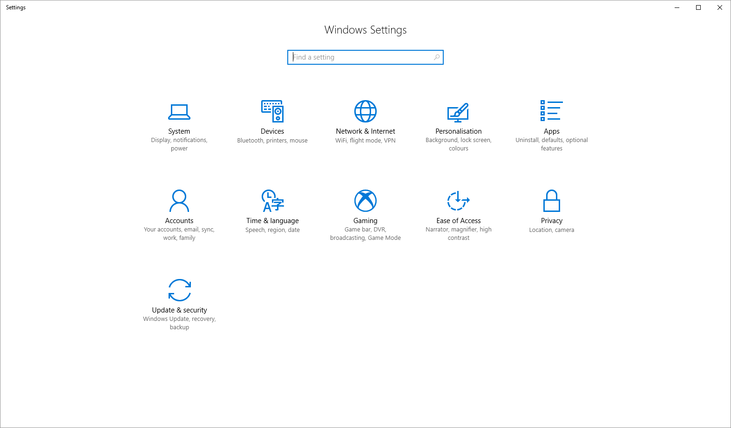The height and width of the screenshot is (428, 731).
Task: Open the Ease of Access icon
Action: tap(459, 201)
